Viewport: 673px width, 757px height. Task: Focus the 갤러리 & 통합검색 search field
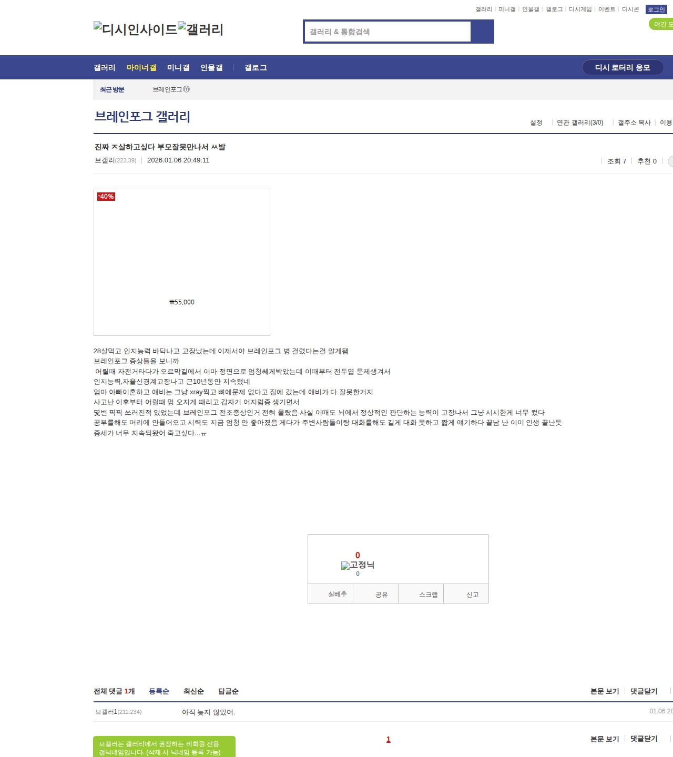click(388, 32)
